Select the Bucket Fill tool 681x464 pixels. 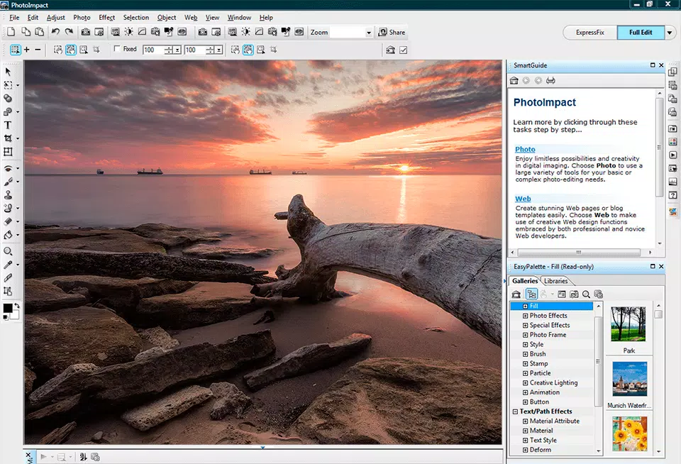[x=8, y=235]
